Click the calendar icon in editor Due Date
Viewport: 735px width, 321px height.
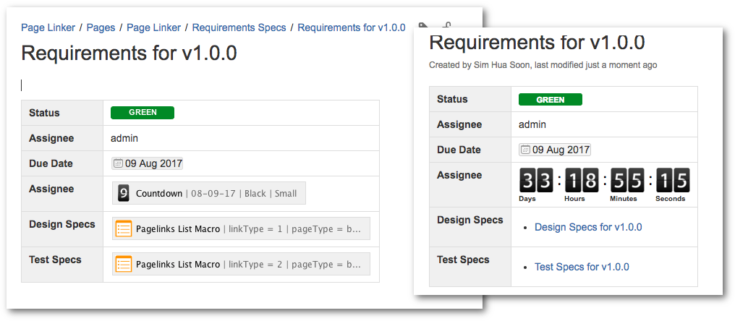click(x=118, y=164)
